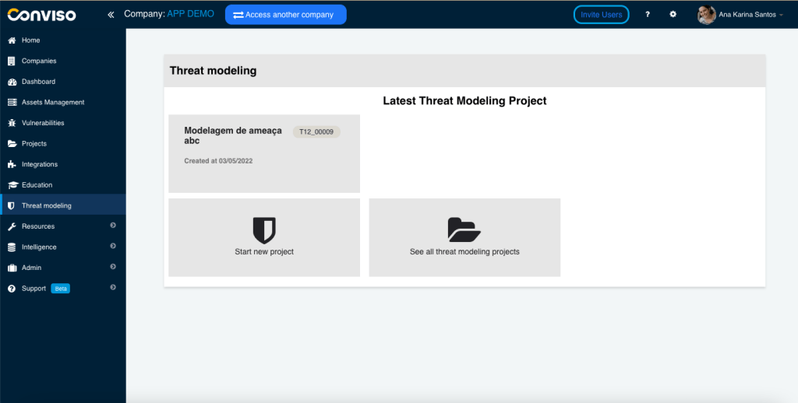Screen dimensions: 798x403
Task: Expand the Intelligence submenu arrow
Action: pos(113,246)
